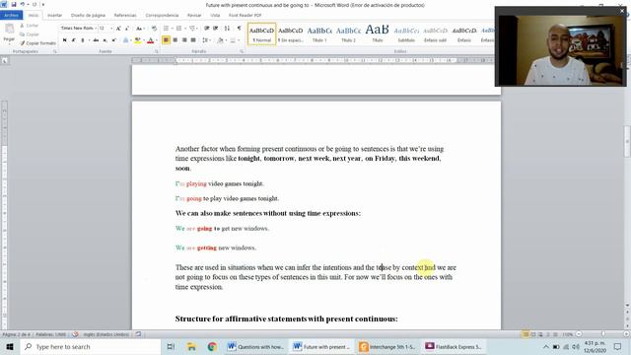Show paragraph marks pilcrow
This screenshot has width=631, height=355.
pos(239,29)
